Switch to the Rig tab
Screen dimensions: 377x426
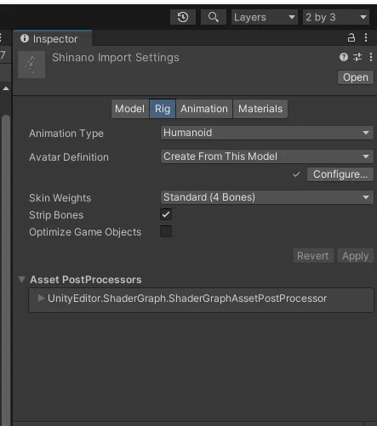point(163,109)
